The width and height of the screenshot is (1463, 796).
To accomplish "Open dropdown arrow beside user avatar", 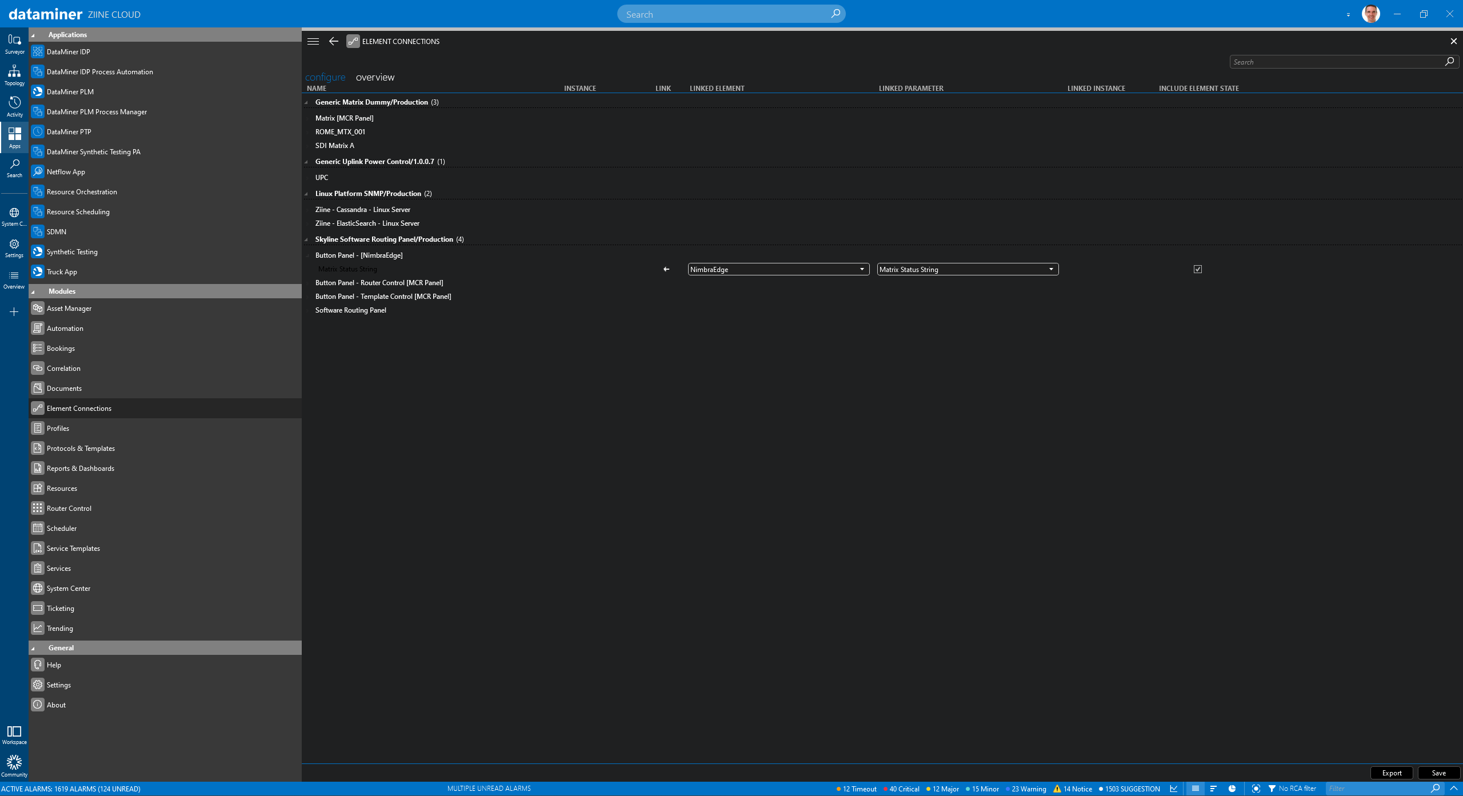I will point(1348,15).
